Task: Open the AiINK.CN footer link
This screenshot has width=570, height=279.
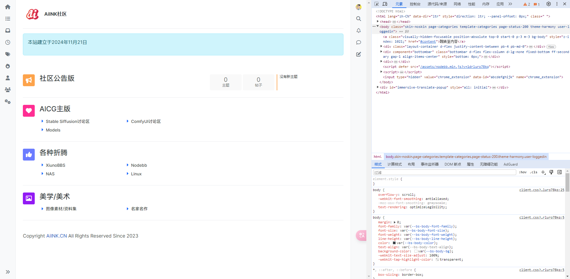Action: 56,236
